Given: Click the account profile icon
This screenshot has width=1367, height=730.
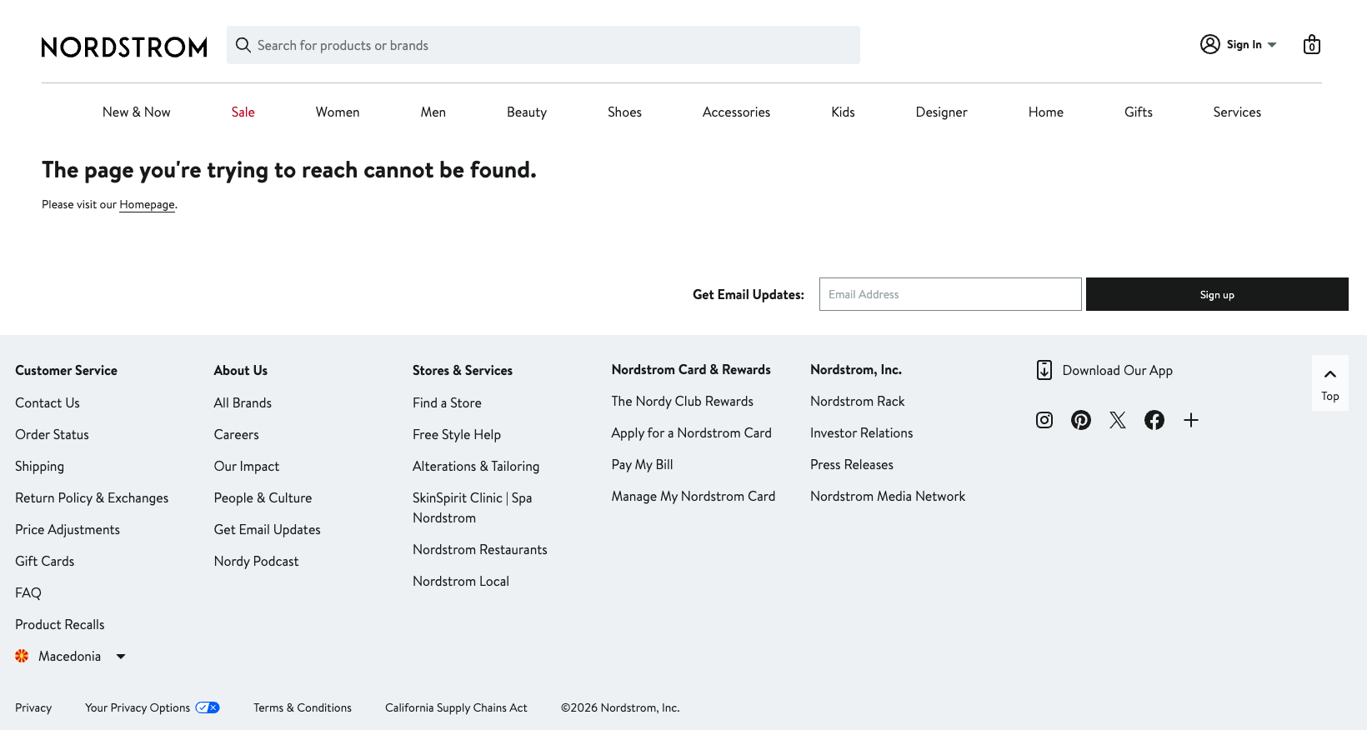Looking at the screenshot, I should [1210, 44].
